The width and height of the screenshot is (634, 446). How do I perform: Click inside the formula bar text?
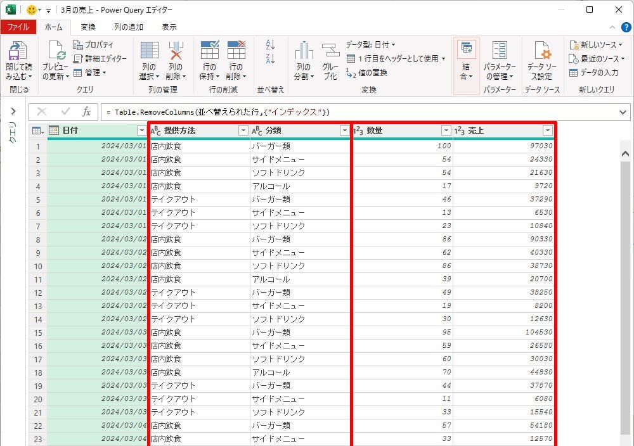tap(355, 112)
